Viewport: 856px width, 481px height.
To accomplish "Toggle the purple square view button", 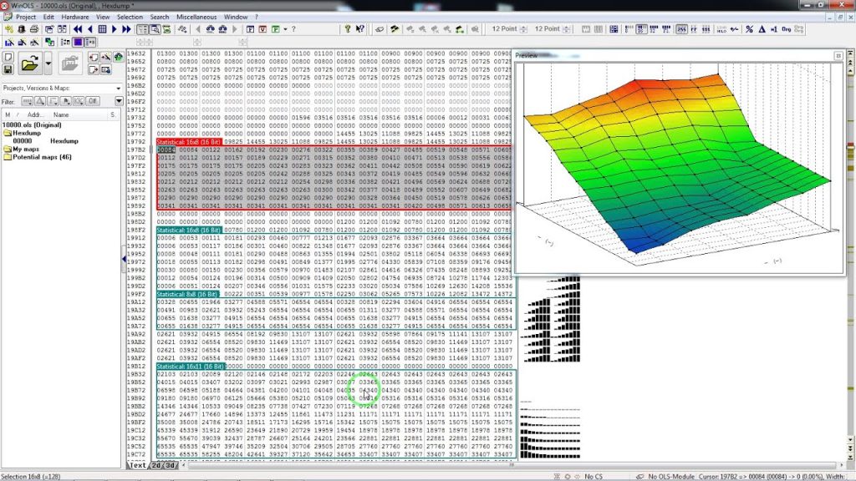I will (77, 42).
